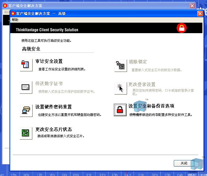Select the 设置硬件密码重置 heading
Image resolution: width=207 pixels, height=176 pixels.
point(53,107)
